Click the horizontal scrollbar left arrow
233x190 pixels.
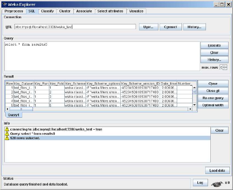click(8, 109)
